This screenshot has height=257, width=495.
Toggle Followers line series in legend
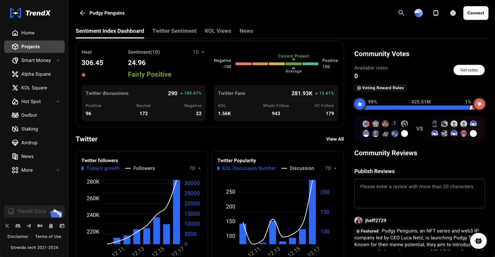click(140, 168)
